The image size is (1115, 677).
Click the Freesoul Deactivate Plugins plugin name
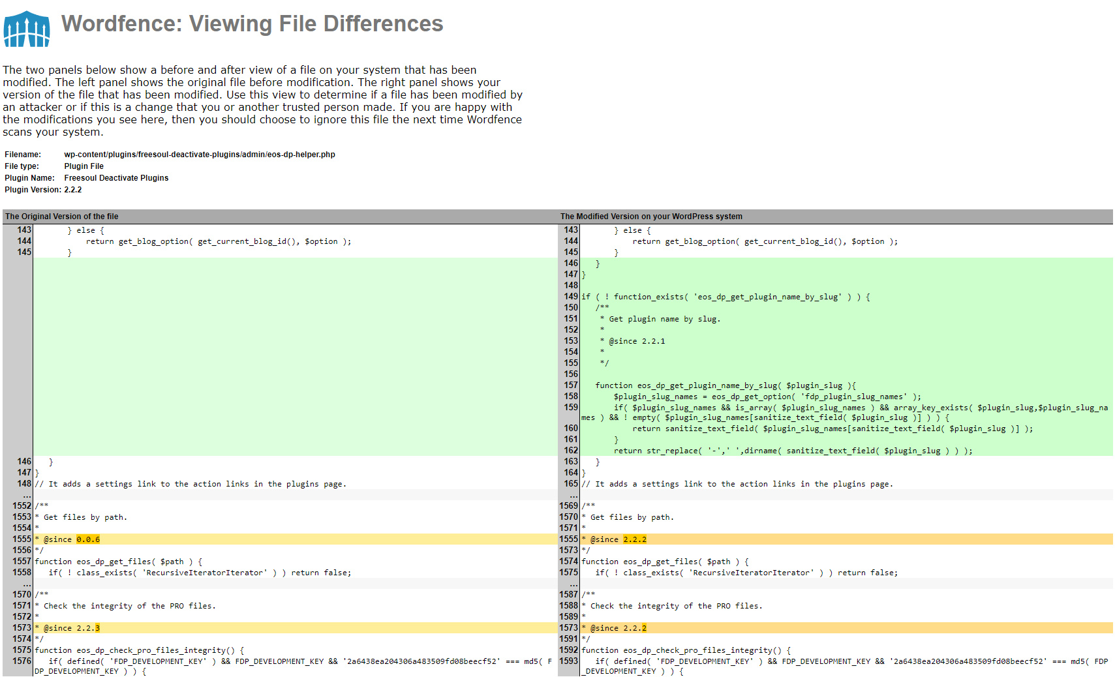coord(116,178)
